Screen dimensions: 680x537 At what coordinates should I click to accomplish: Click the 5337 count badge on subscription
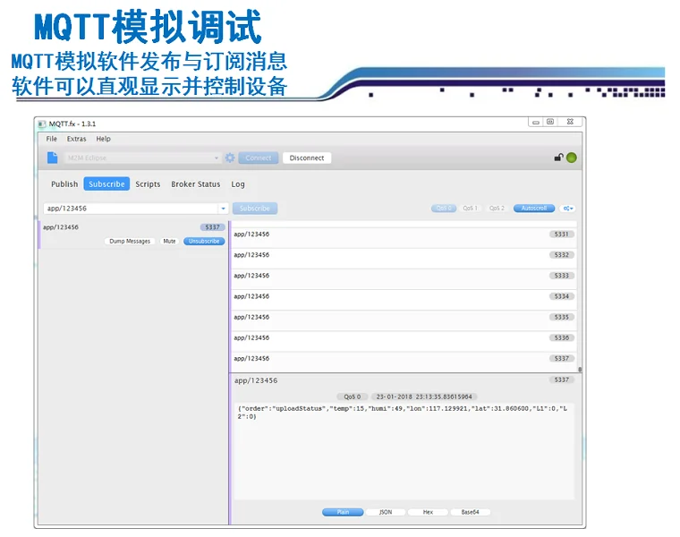tap(213, 227)
